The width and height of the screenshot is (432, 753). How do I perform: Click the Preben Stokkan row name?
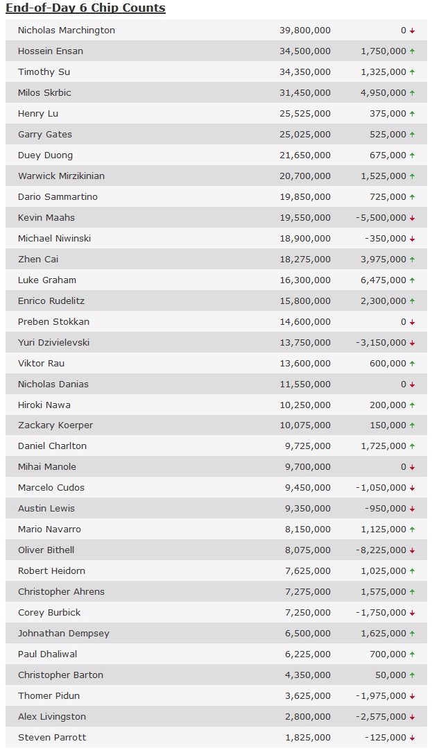pyautogui.click(x=53, y=322)
